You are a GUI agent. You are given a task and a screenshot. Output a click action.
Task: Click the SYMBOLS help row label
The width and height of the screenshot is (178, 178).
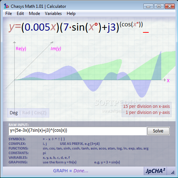17,139
